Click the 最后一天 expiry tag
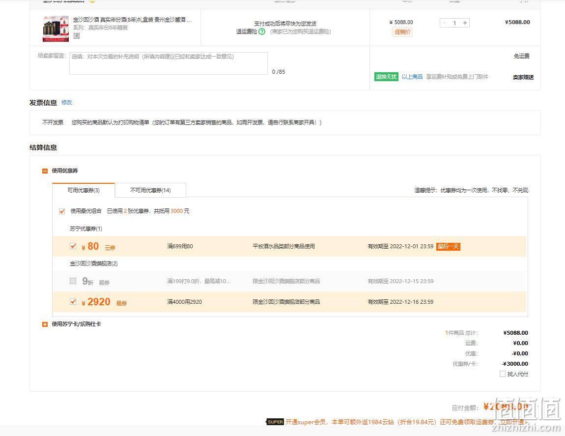 click(x=448, y=246)
